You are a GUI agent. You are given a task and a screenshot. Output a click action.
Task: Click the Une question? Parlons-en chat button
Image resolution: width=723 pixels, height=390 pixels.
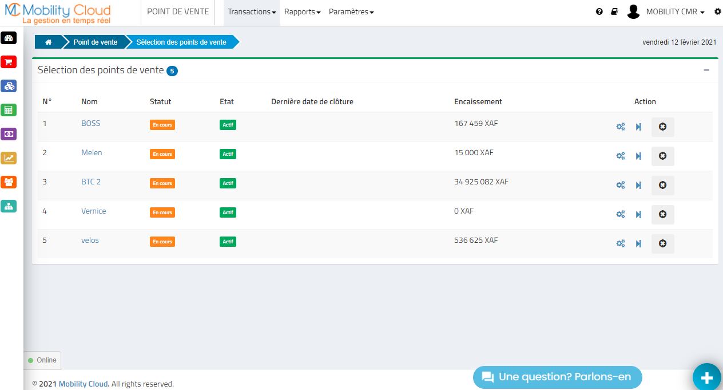click(557, 377)
